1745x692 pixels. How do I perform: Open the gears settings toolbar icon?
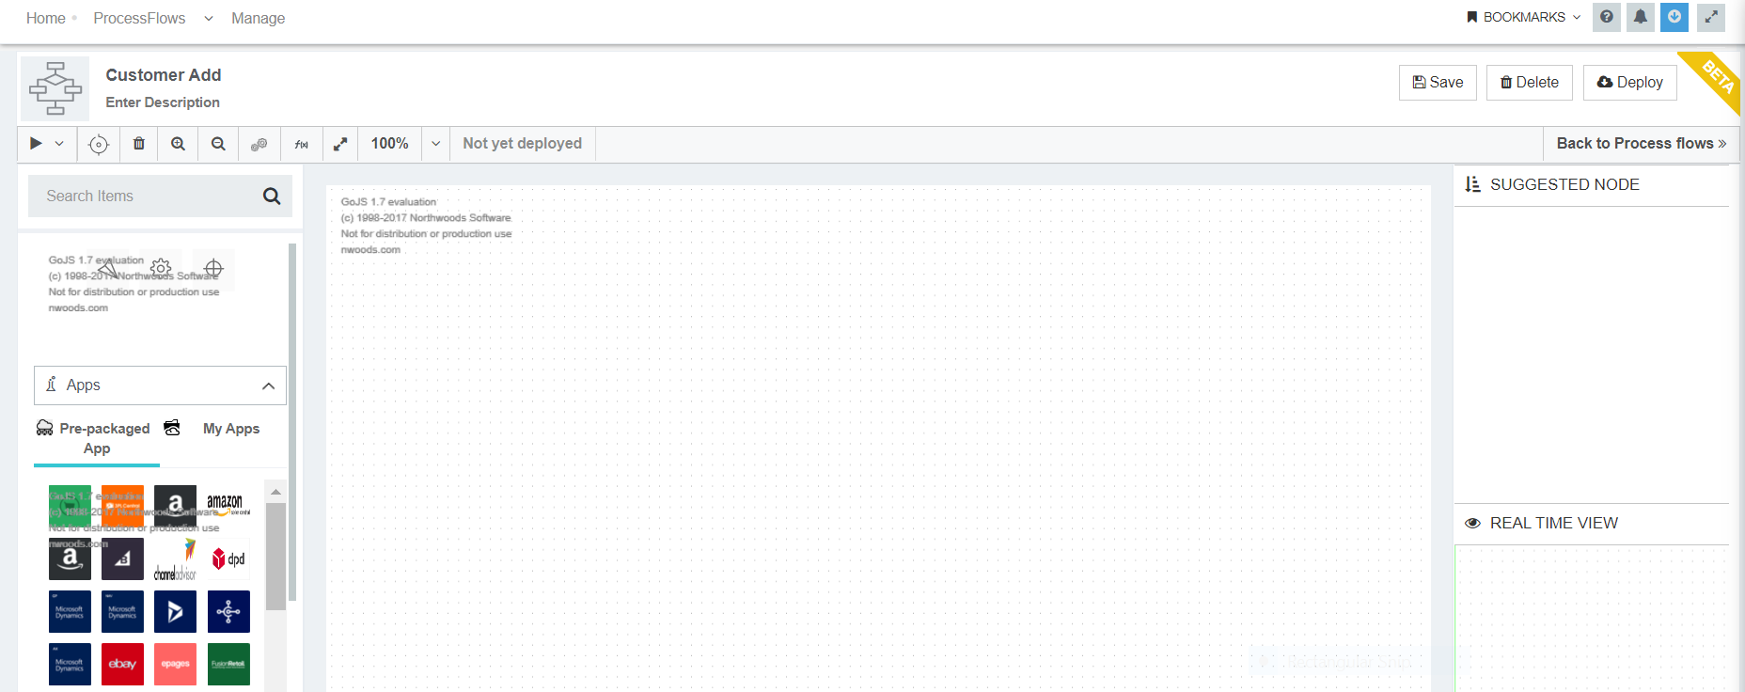(259, 144)
